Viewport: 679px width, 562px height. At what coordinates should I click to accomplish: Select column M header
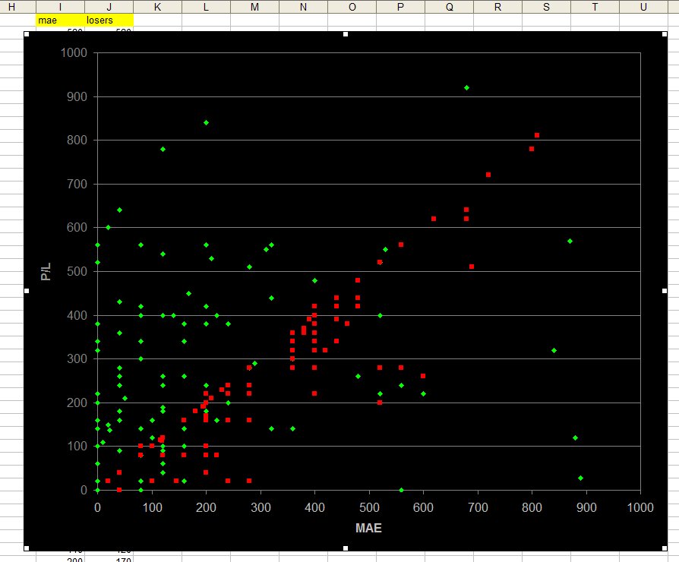(254, 7)
